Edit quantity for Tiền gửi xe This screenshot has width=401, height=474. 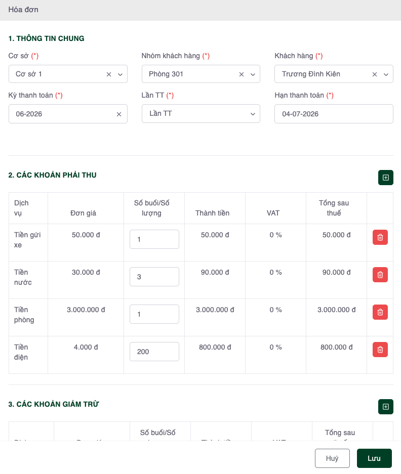154,239
